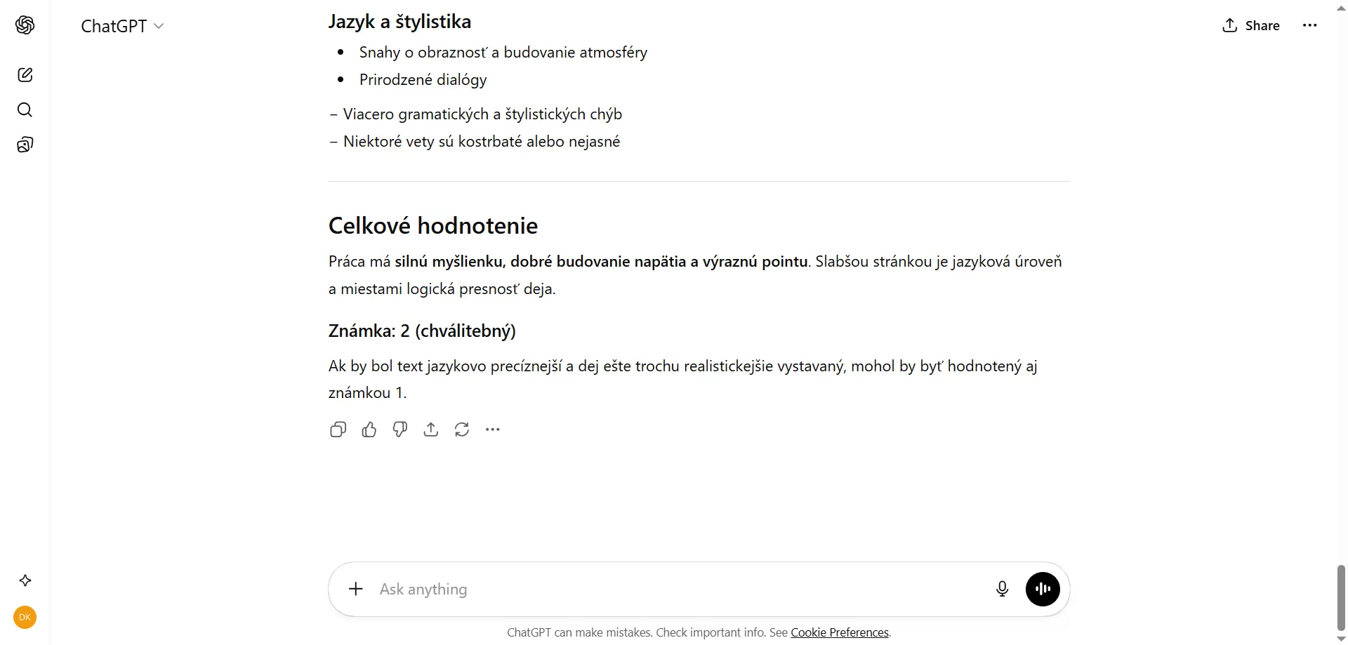Open Cookie Preferences link
The height and width of the screenshot is (645, 1348).
[840, 632]
